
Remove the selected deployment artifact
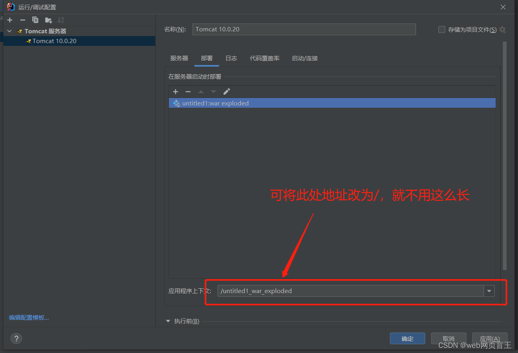(188, 92)
